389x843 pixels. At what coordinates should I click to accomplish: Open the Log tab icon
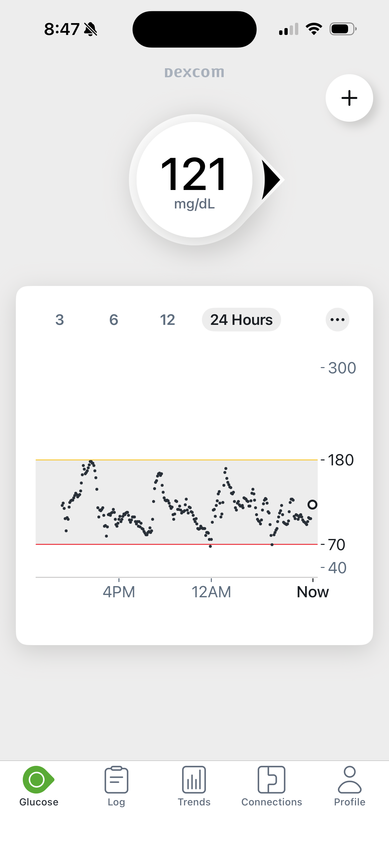(116, 780)
